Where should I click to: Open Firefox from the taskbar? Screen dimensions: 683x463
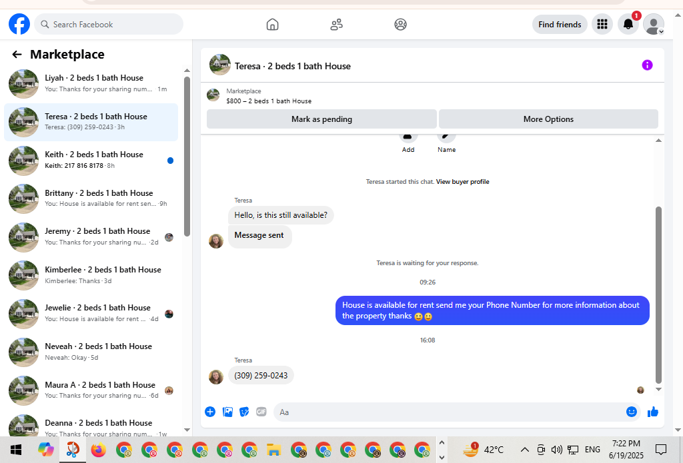pos(99,450)
